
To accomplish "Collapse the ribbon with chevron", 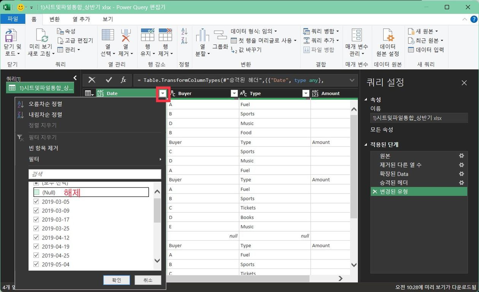I will (x=465, y=19).
